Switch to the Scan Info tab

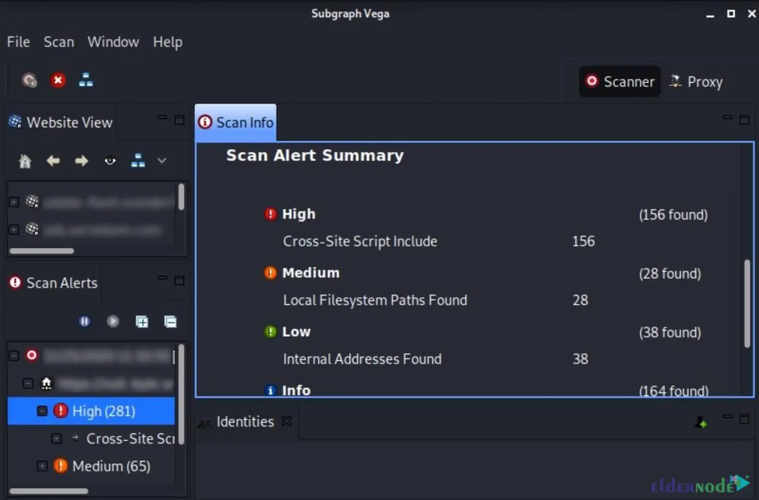(x=235, y=122)
